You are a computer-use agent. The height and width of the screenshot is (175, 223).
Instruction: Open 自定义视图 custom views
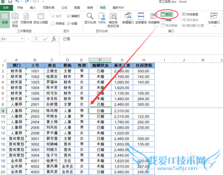coord(41,18)
